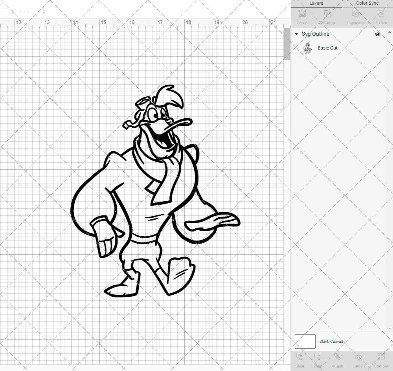Select the Basic Cut layer label
The image size is (393, 371).
327,48
